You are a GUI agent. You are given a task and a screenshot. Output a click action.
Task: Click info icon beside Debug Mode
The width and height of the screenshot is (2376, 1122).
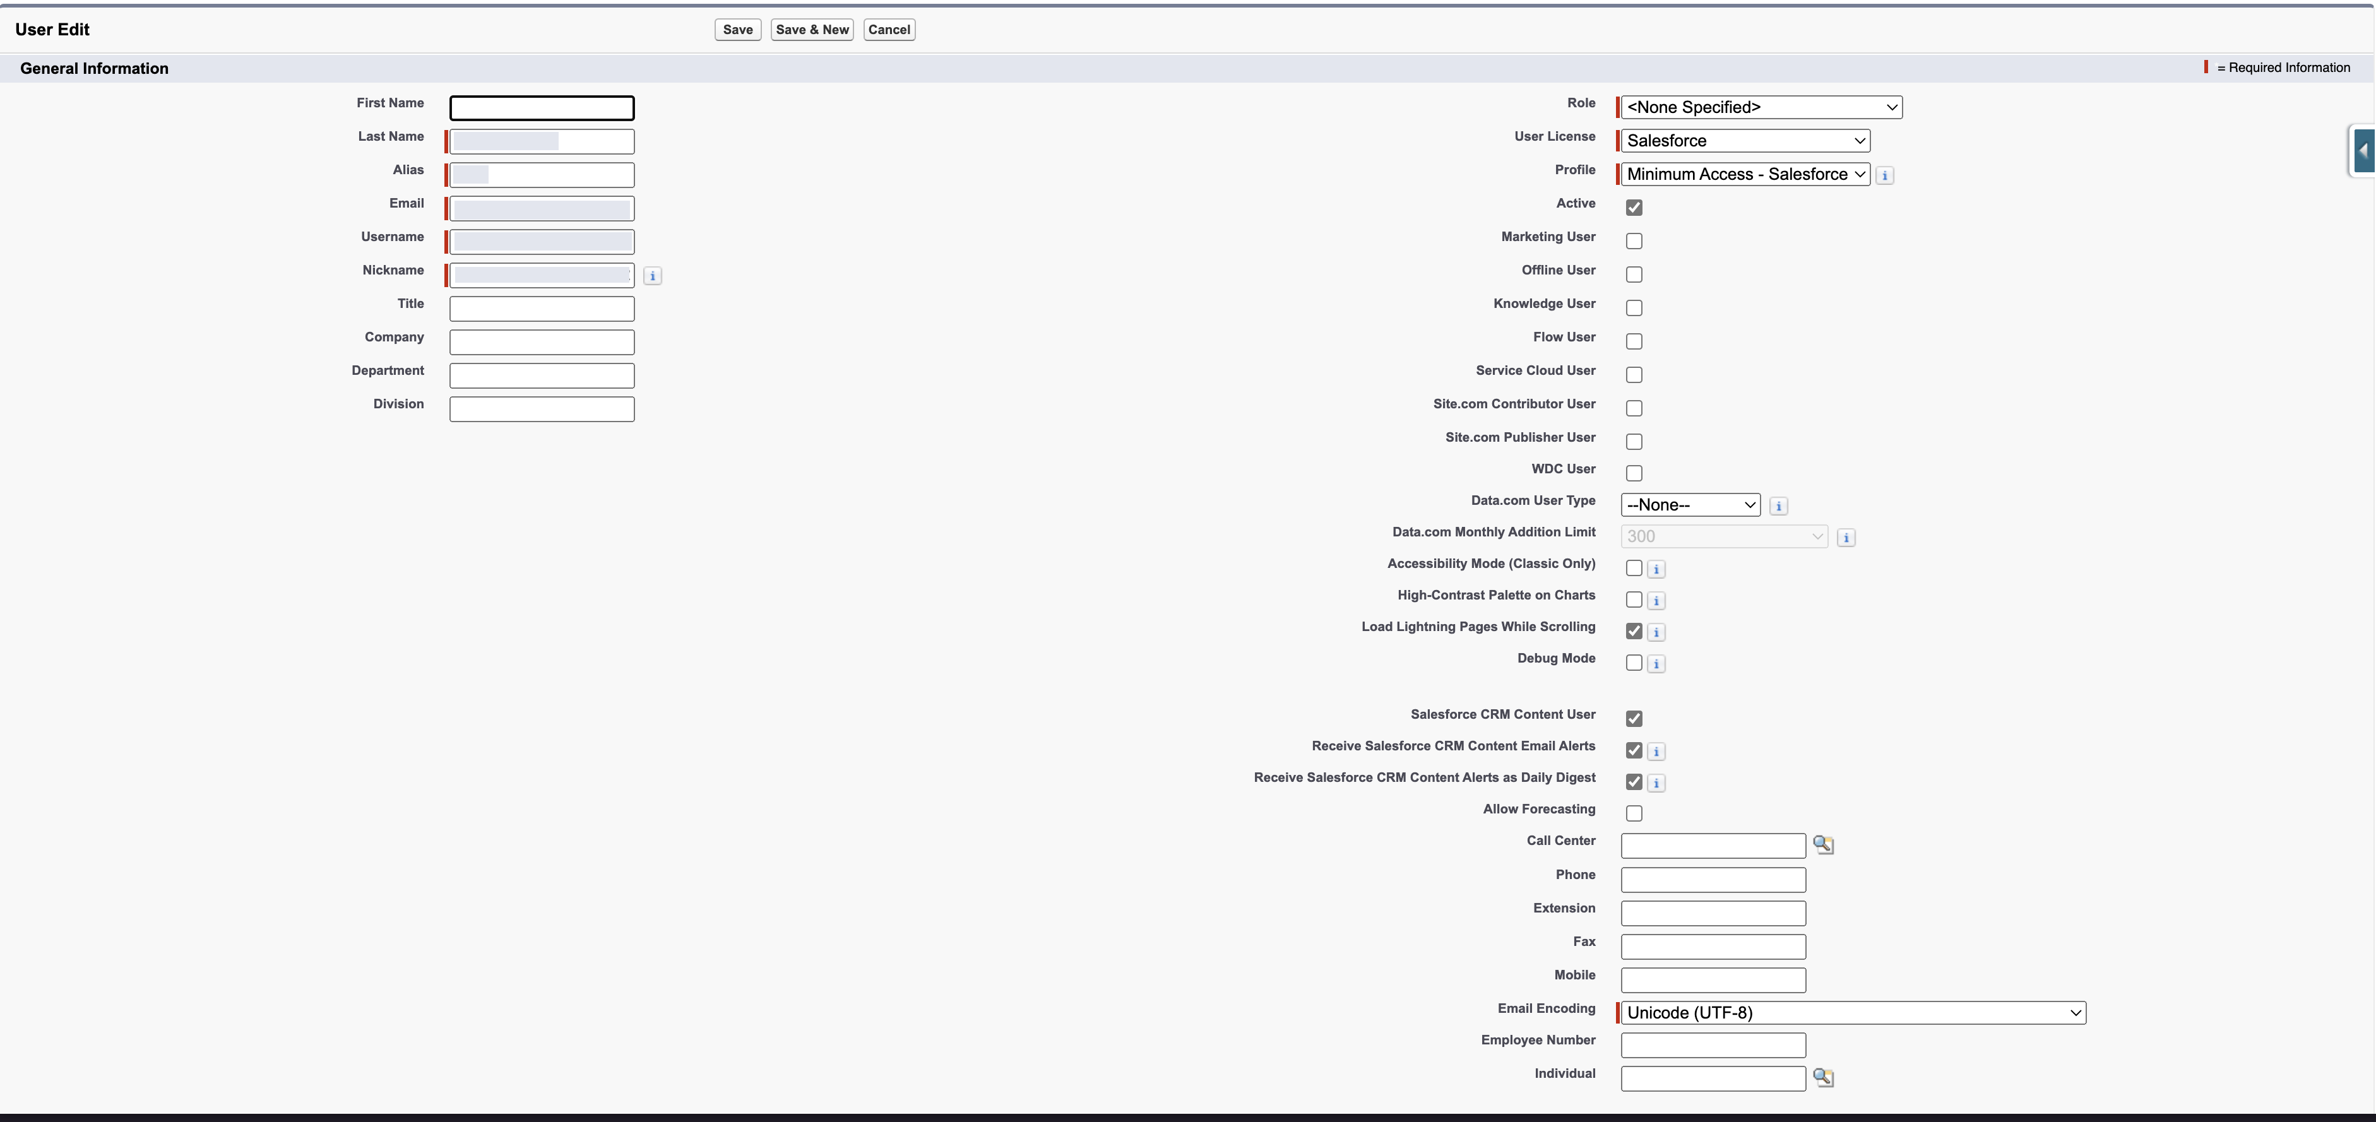(1656, 664)
